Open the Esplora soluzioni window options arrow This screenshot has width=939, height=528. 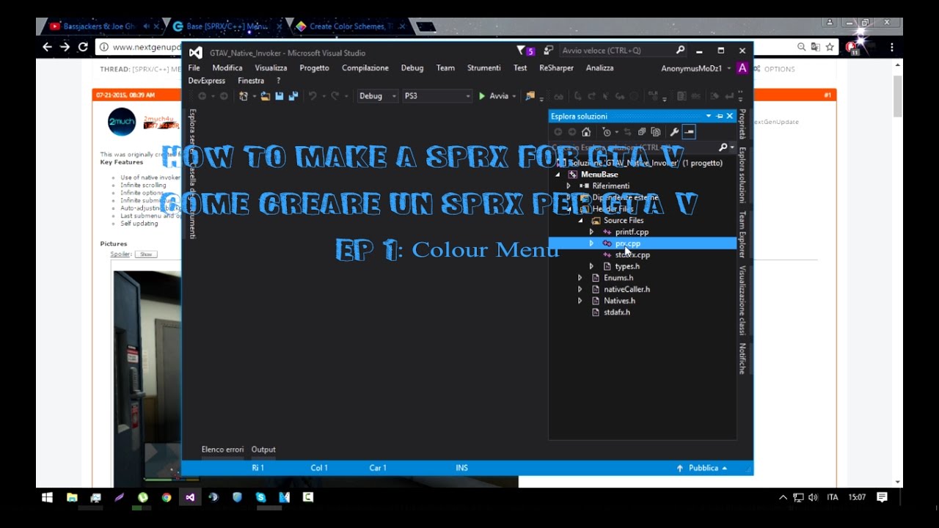(x=709, y=116)
